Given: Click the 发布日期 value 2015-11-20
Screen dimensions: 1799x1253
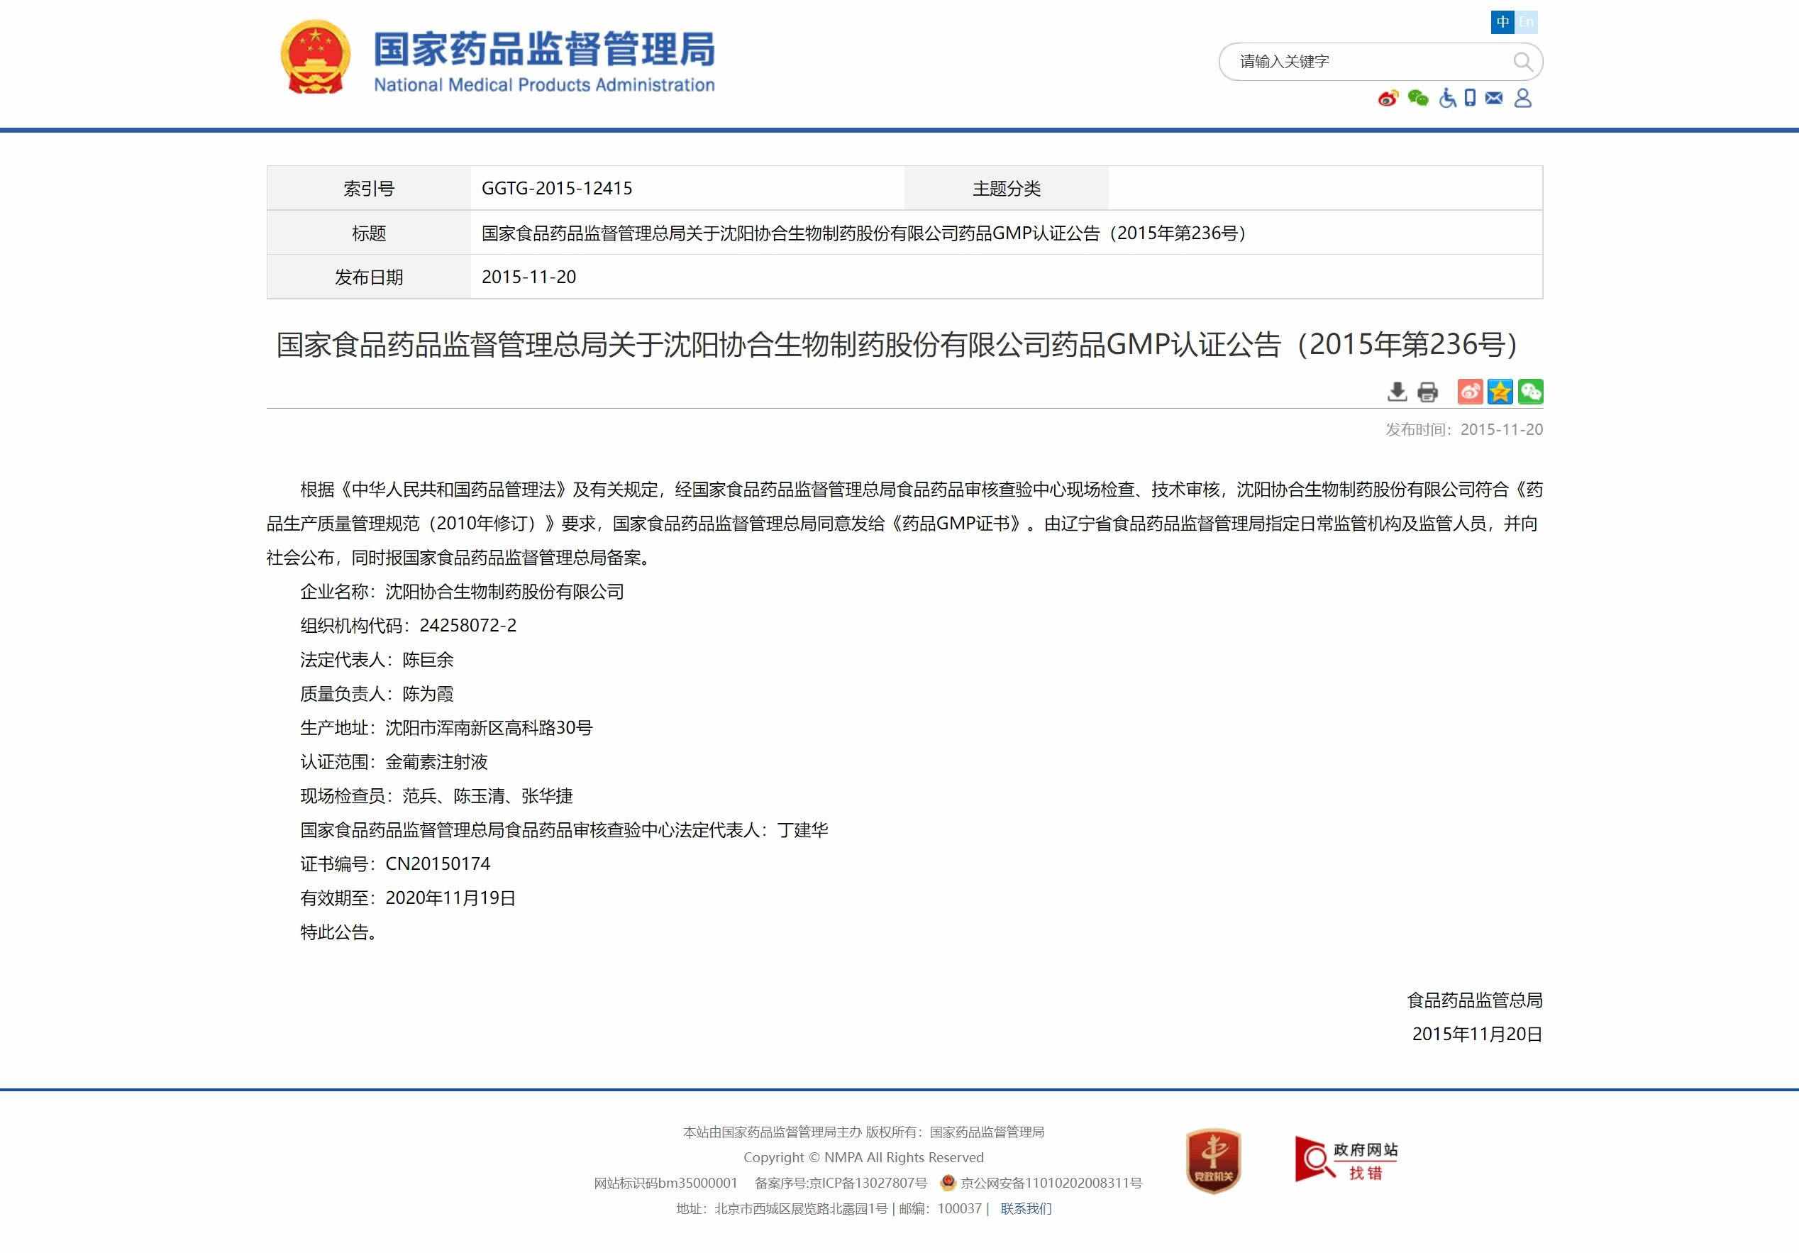Looking at the screenshot, I should [529, 277].
